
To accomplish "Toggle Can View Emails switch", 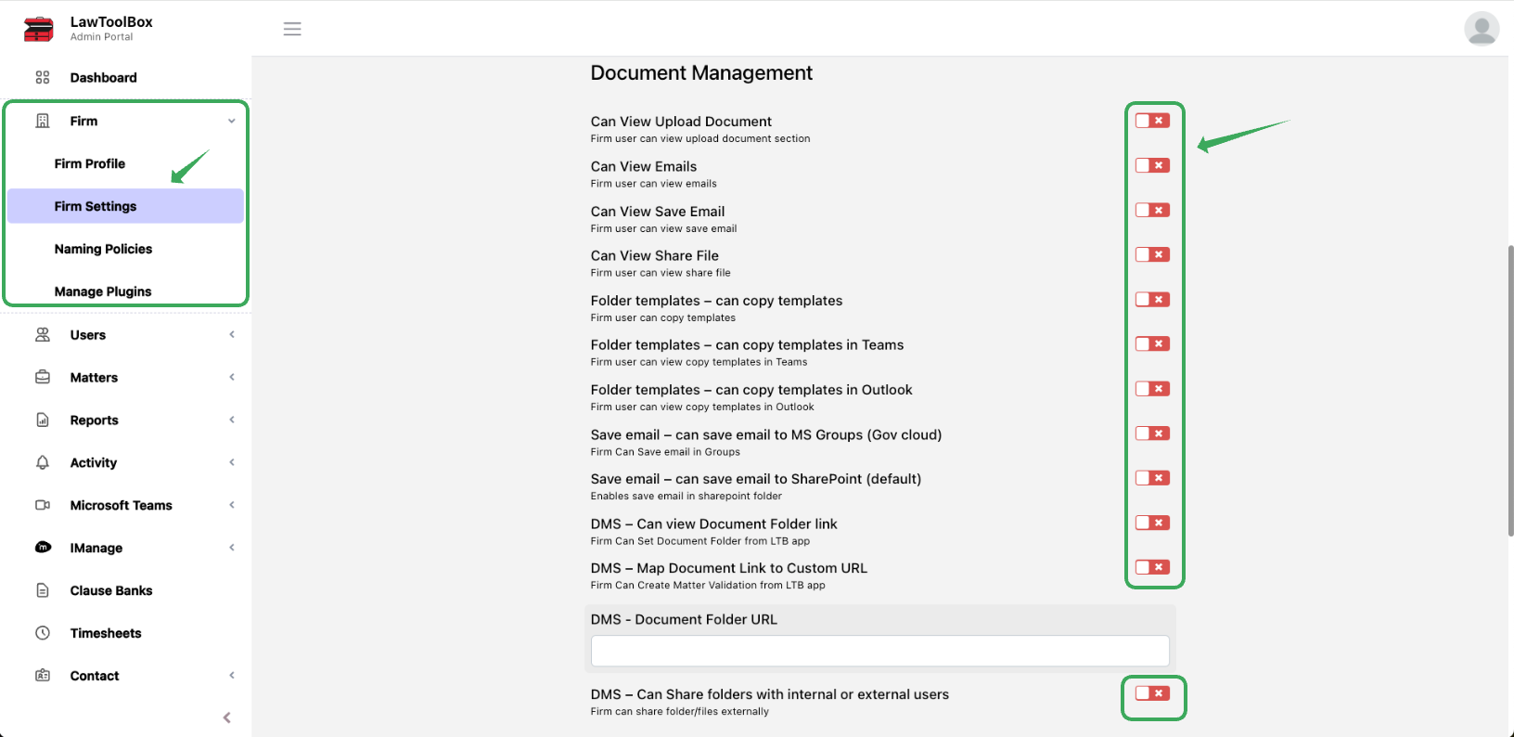I will coord(1153,165).
